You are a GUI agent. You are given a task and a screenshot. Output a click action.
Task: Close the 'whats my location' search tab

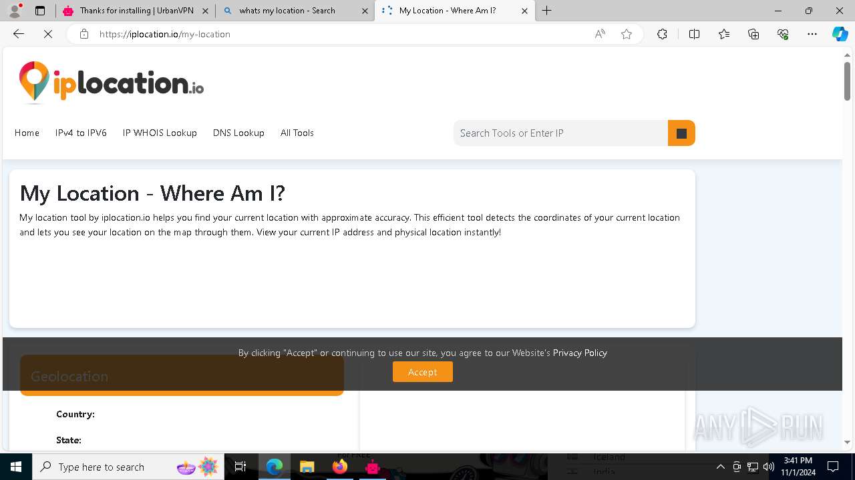coord(365,11)
